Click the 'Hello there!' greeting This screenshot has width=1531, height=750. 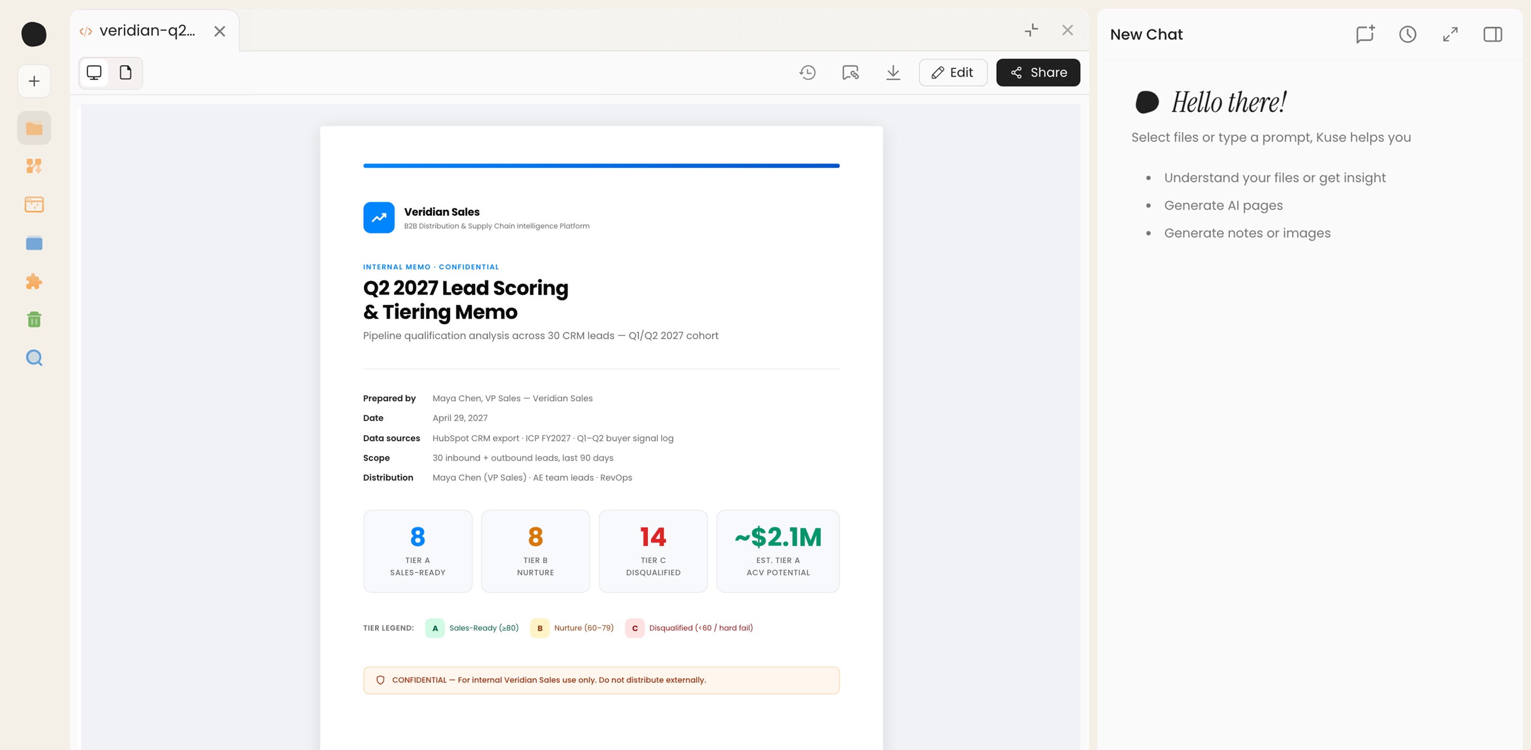tap(1229, 101)
